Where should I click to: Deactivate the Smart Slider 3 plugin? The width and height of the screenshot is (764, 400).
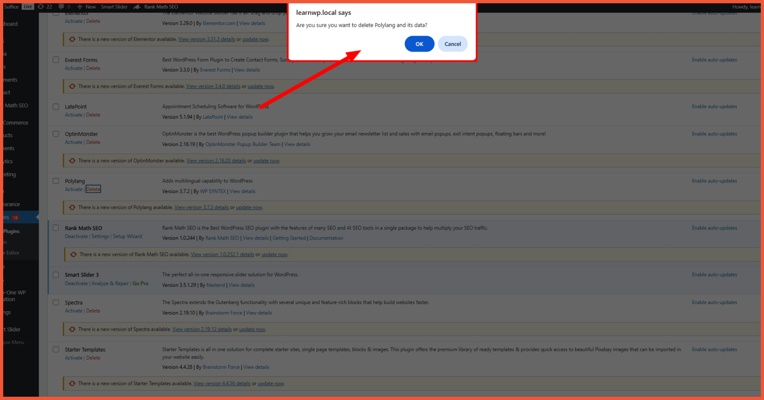point(76,284)
